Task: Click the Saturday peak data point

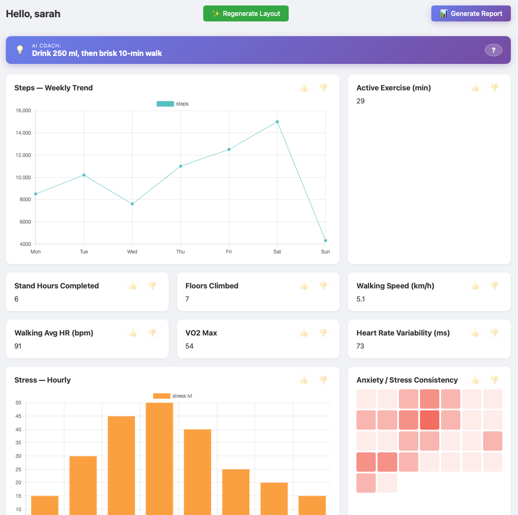Action: tap(277, 122)
